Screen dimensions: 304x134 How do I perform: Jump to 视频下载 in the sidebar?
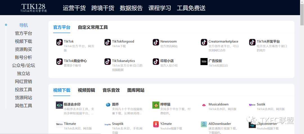(x=23, y=41)
